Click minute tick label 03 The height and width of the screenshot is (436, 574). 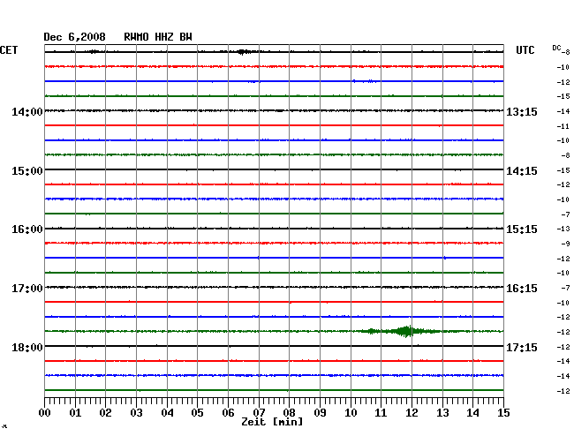click(136, 412)
